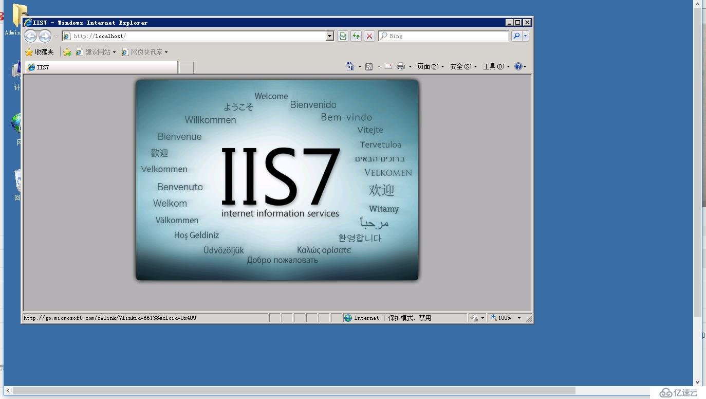Screen dimensions: 706x399
Task: Minimize the Internet Explorer window
Action: (509, 23)
